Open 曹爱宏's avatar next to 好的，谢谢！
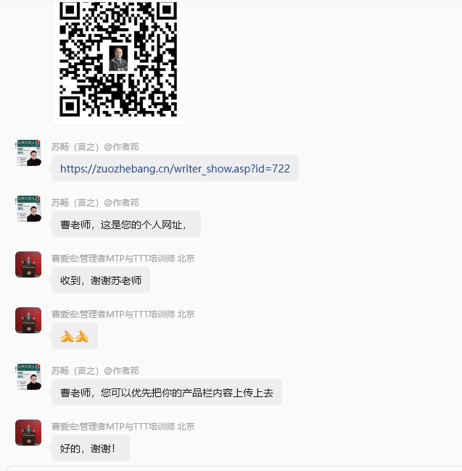 pyautogui.click(x=28, y=433)
